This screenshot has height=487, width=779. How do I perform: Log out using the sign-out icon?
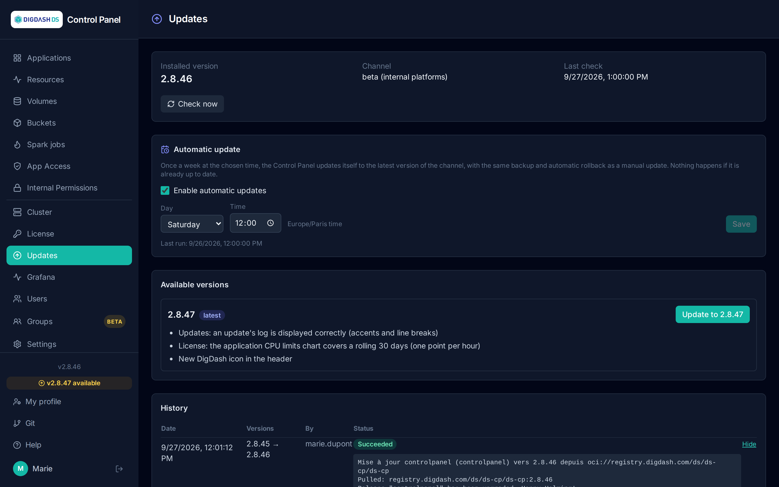(119, 469)
